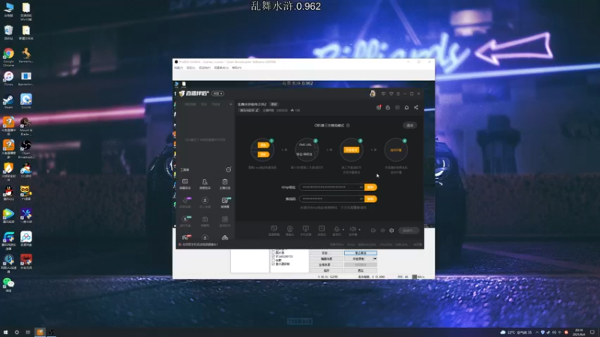Viewport: 600px width, 337px height.
Task: Open the Windows Start menu
Action: pos(5,332)
